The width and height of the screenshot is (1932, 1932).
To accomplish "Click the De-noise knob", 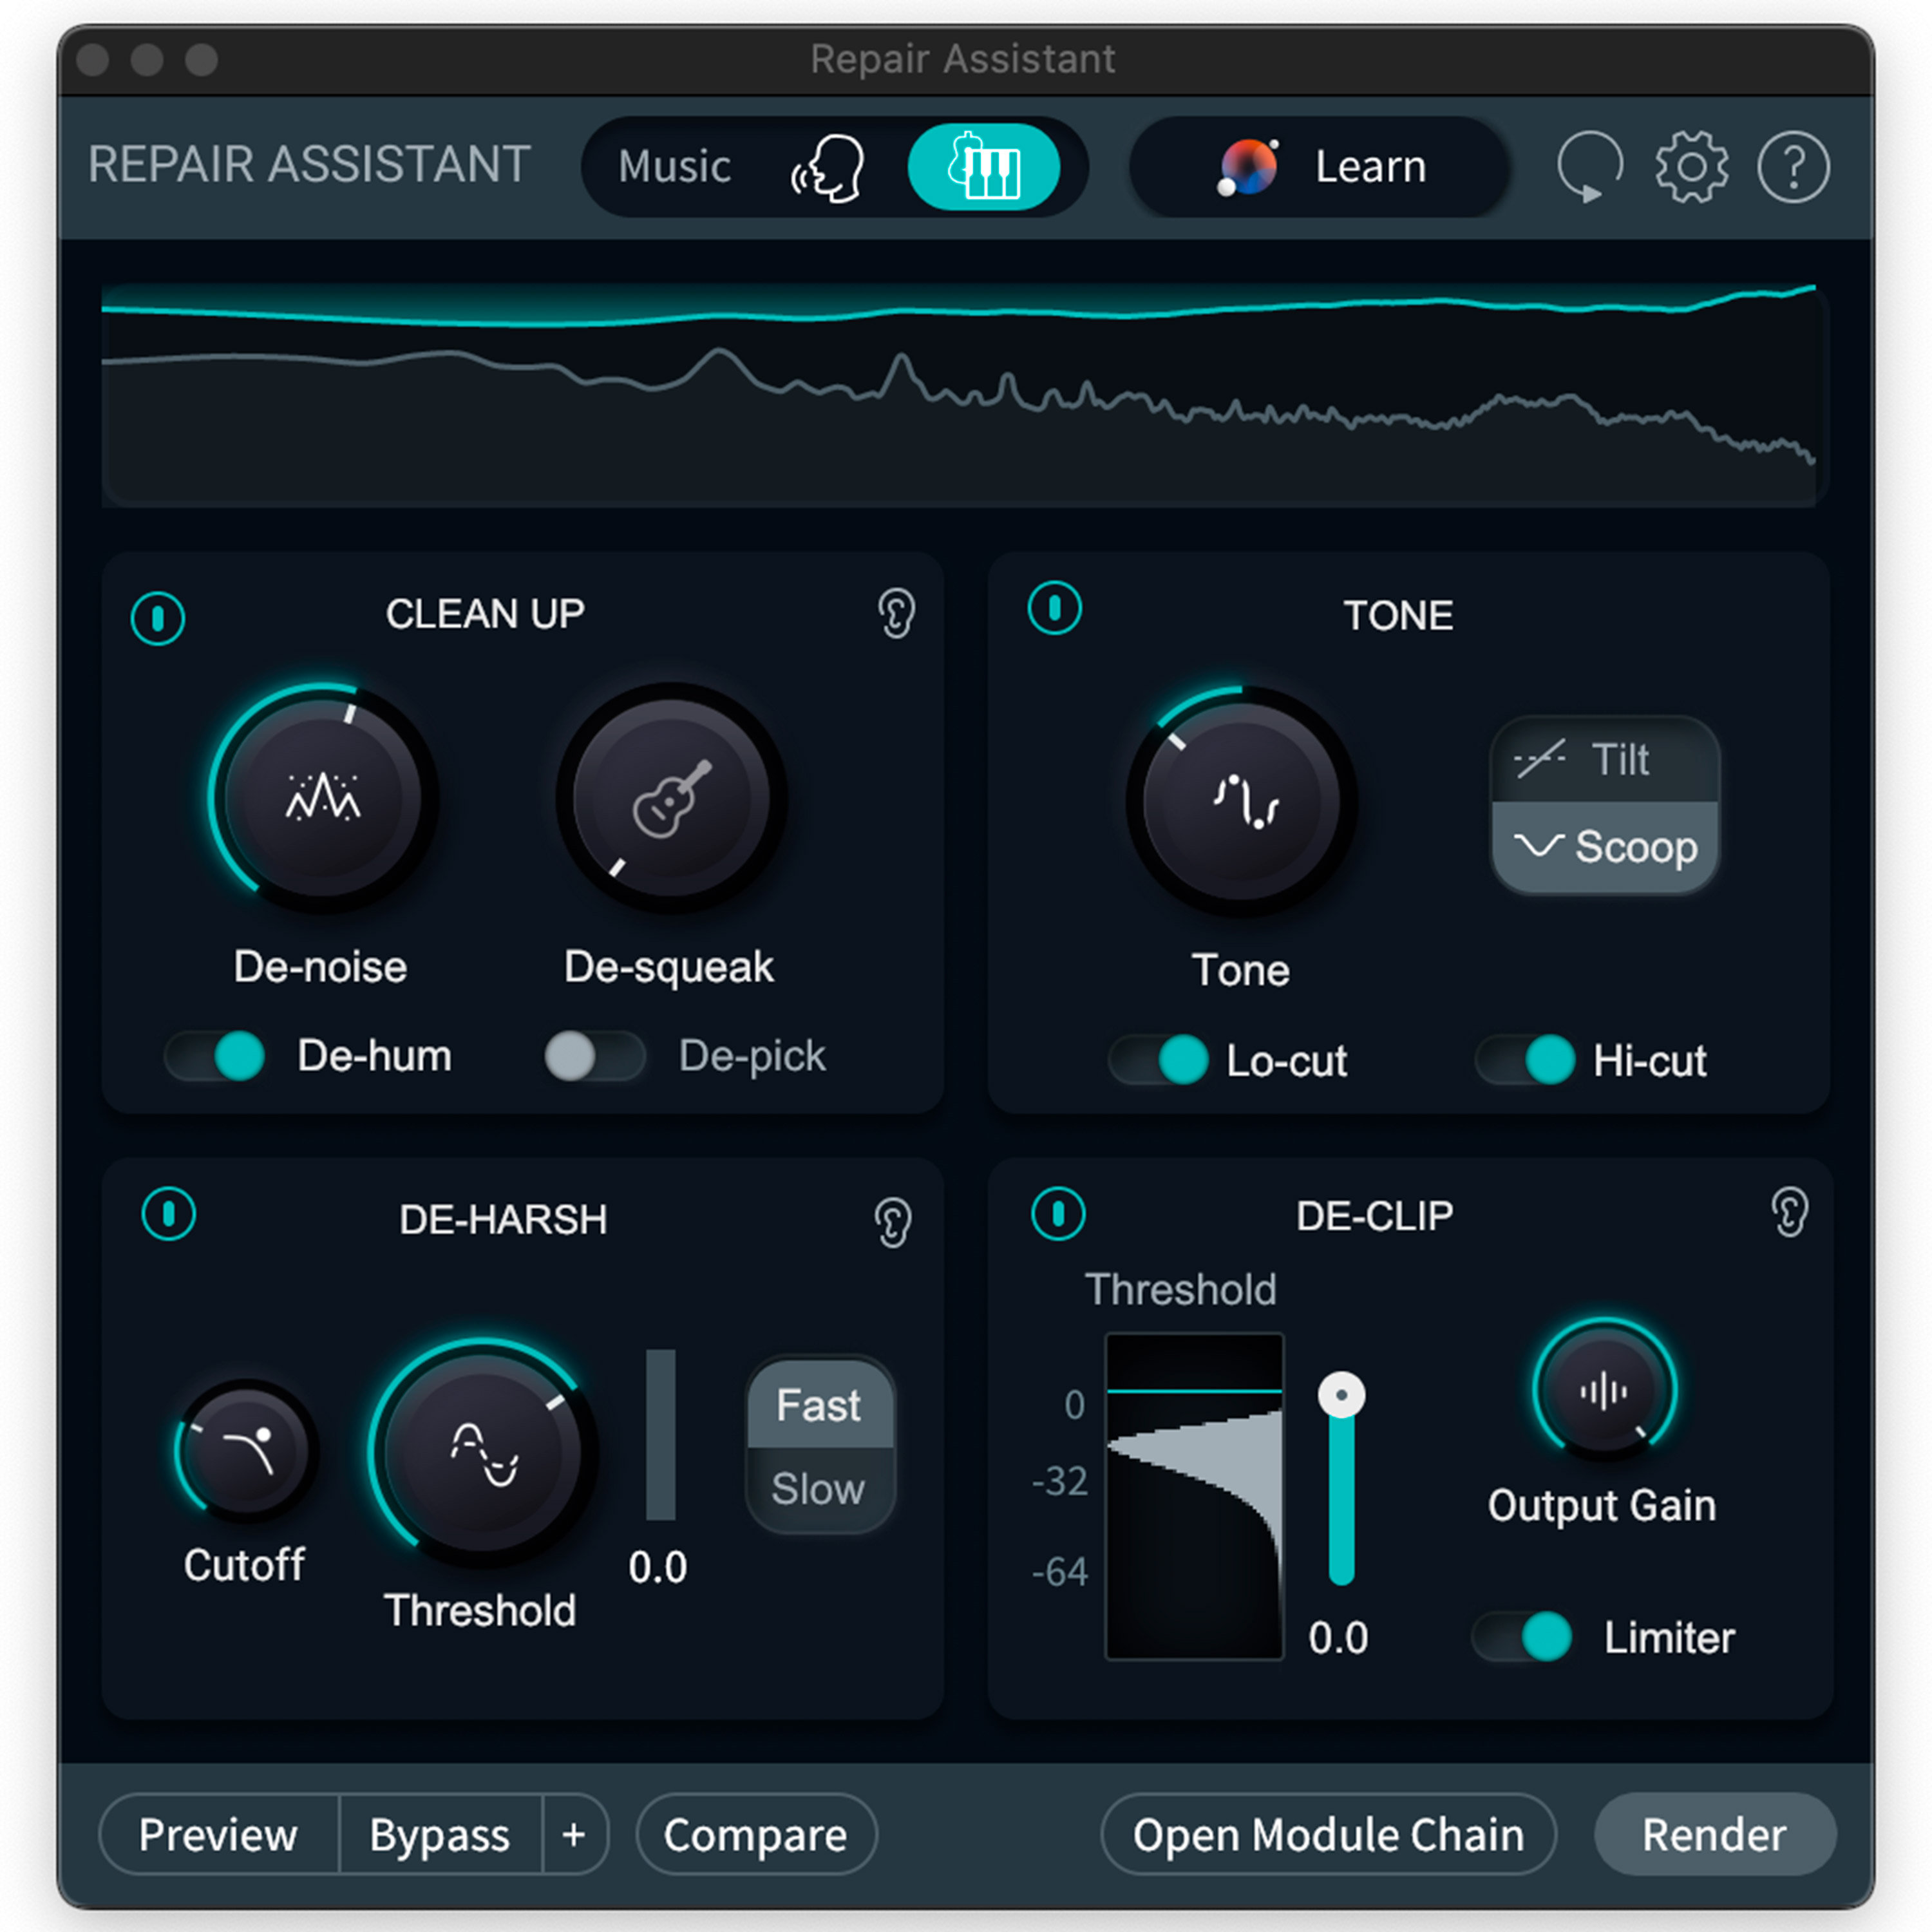I will click(x=323, y=798).
